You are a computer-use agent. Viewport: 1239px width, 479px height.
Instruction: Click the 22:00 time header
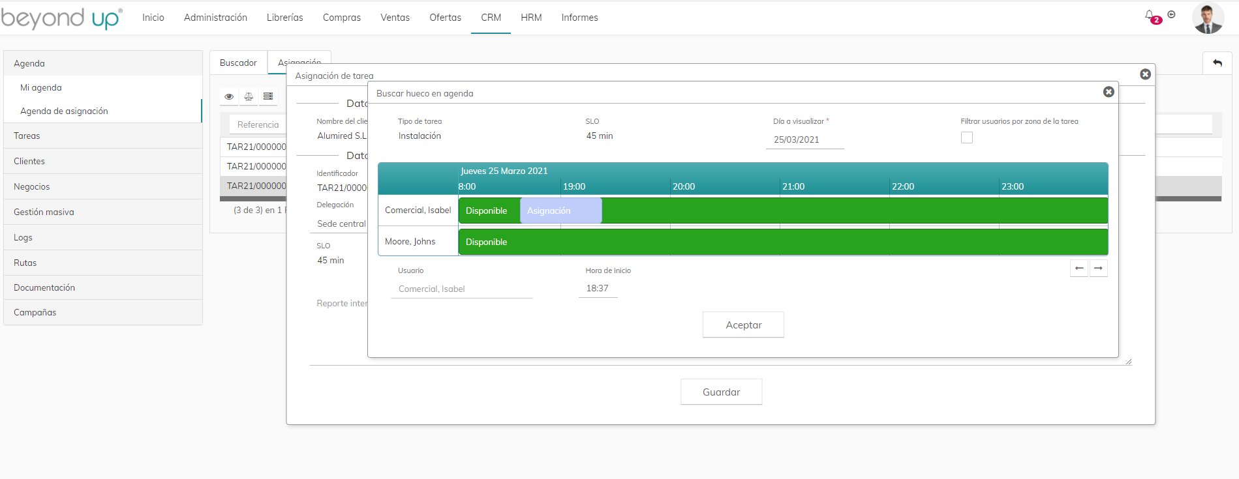point(903,186)
